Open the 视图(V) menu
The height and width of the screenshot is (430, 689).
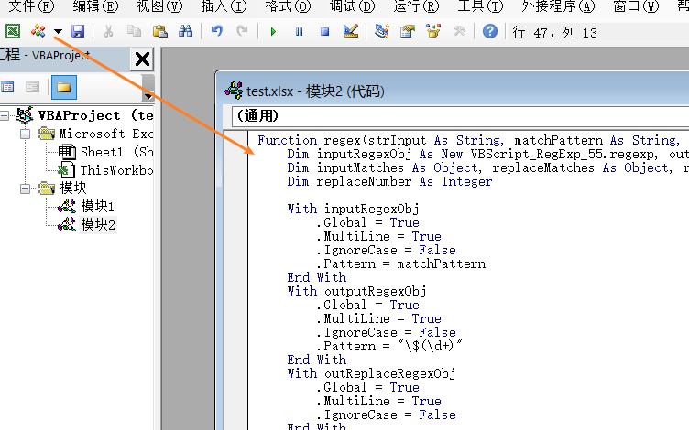click(159, 6)
